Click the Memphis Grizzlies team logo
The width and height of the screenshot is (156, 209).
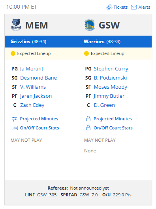point(16,25)
